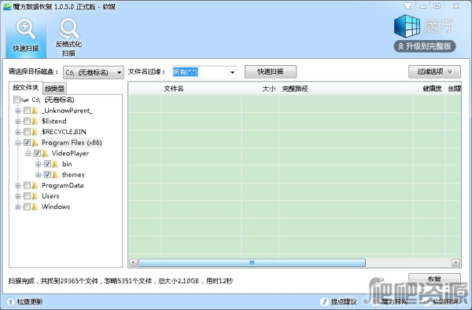Open the 文件名过滤 filter dropdown arrow

(232, 72)
